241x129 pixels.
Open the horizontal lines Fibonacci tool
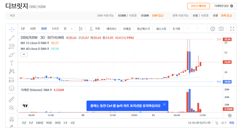coord(12,46)
